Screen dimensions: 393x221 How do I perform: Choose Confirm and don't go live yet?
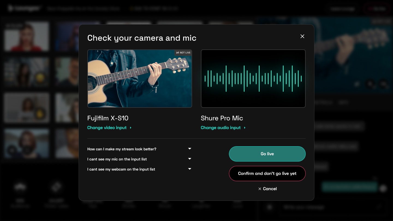[x=267, y=174]
